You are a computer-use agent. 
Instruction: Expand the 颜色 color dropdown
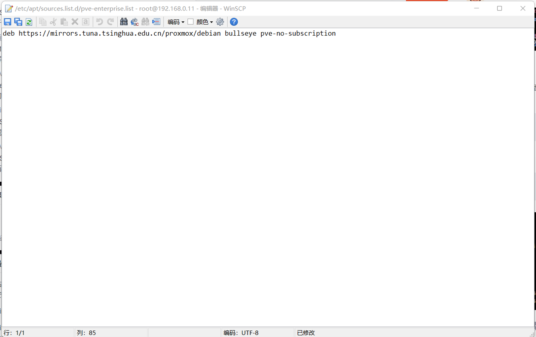(205, 22)
